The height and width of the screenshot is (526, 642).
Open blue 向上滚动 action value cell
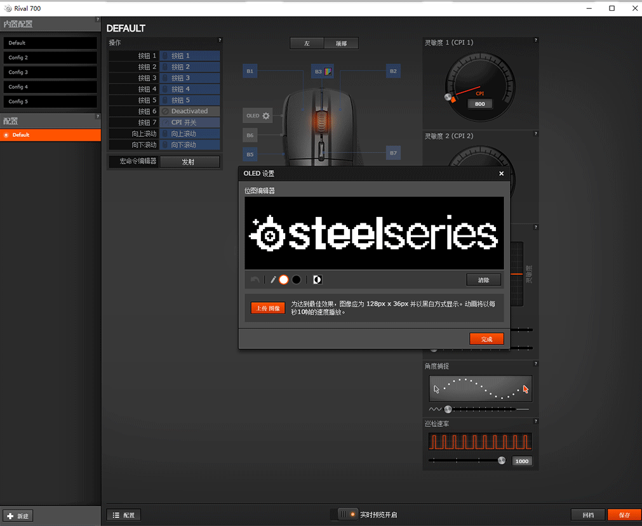190,133
